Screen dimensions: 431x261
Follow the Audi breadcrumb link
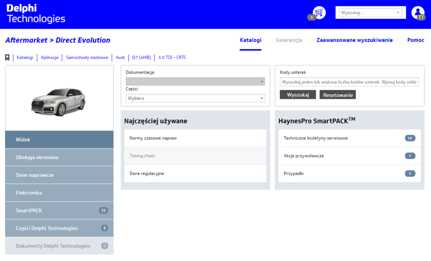pyautogui.click(x=120, y=58)
